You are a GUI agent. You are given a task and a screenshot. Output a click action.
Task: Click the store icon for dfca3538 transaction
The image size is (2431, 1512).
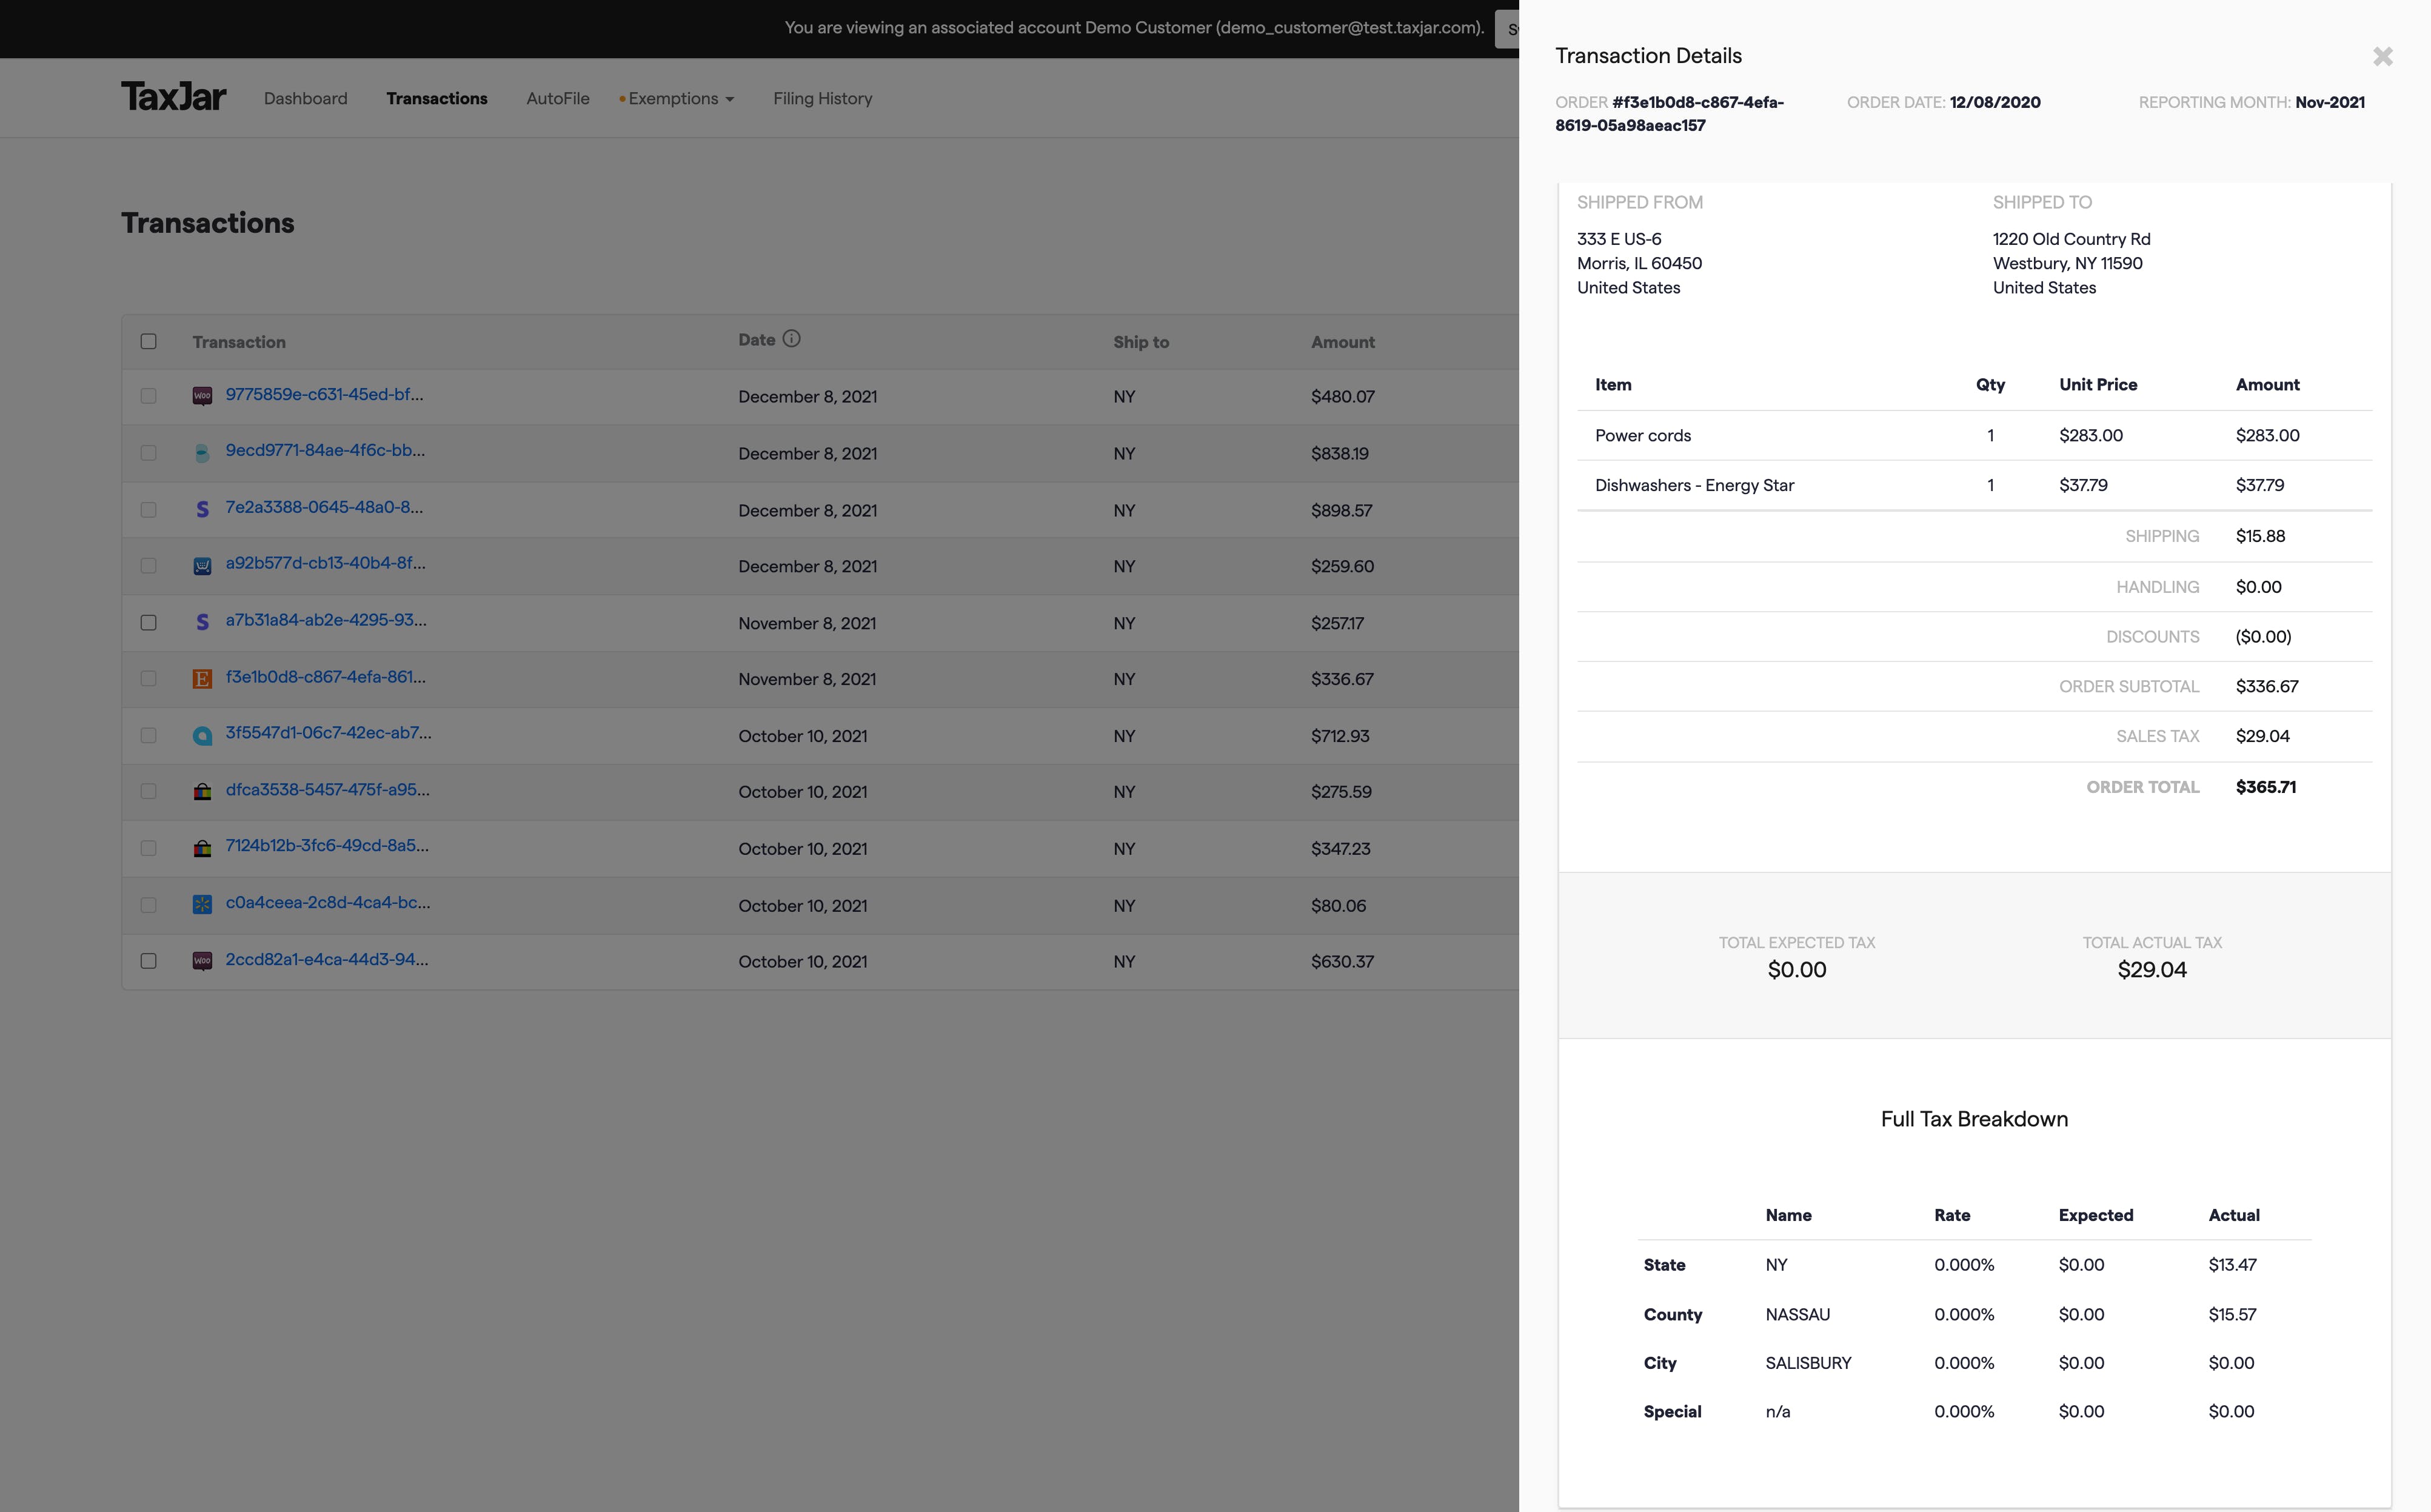202,792
